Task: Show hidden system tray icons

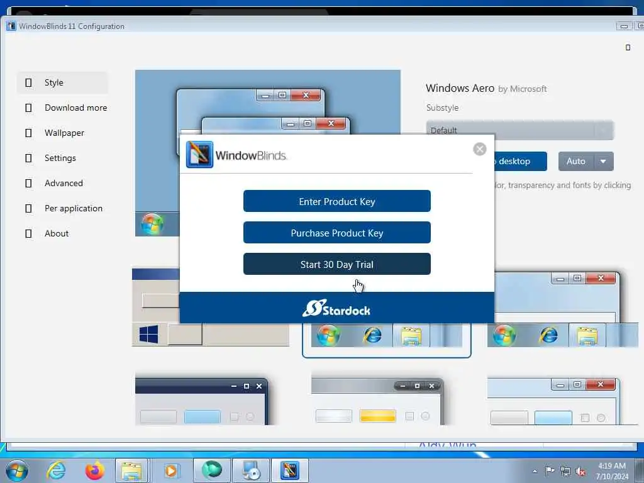Action: [x=535, y=471]
